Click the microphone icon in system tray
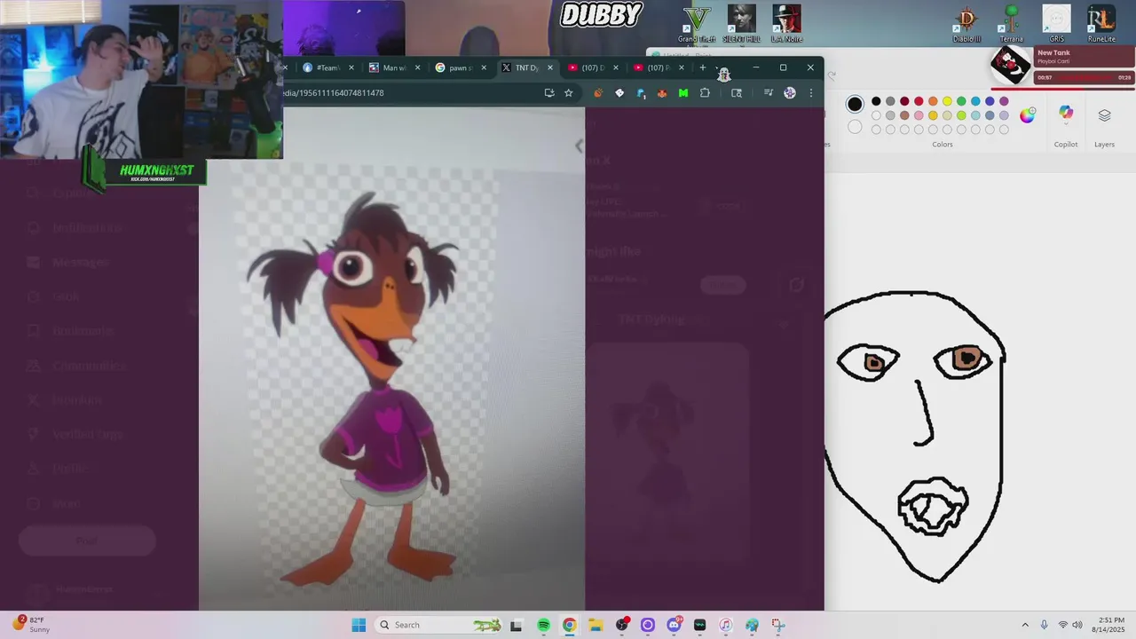This screenshot has width=1136, height=639. pyautogui.click(x=1044, y=625)
